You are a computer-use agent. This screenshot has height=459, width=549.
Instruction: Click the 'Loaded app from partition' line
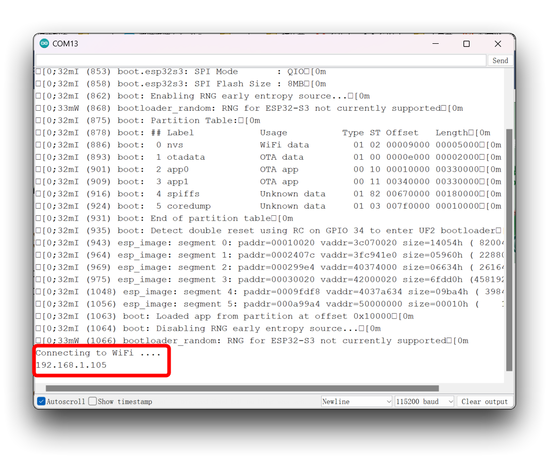pos(224,316)
